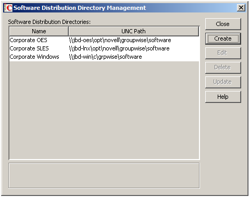Click the Help button
This screenshot has width=250, height=197.
coord(223,97)
